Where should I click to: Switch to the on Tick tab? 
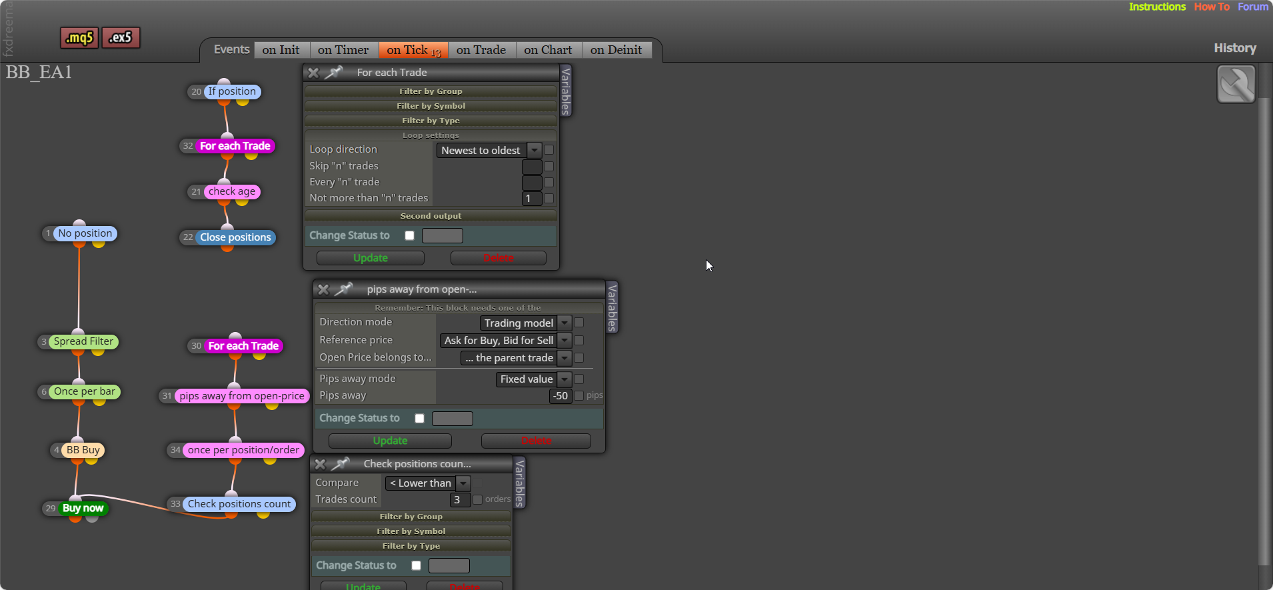[413, 50]
